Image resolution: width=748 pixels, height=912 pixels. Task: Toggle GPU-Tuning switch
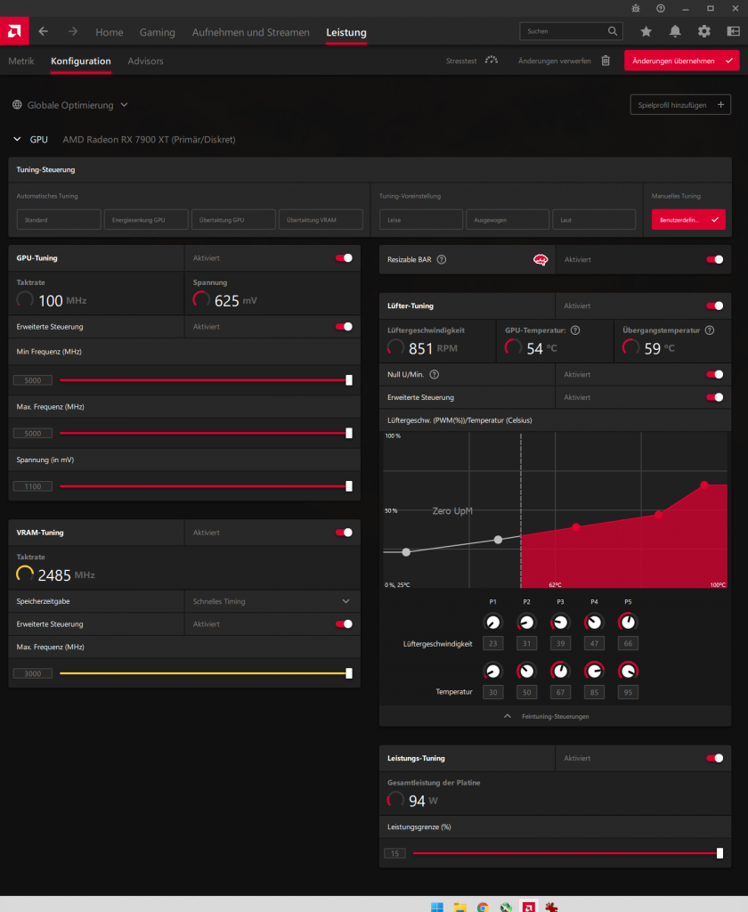coord(344,257)
